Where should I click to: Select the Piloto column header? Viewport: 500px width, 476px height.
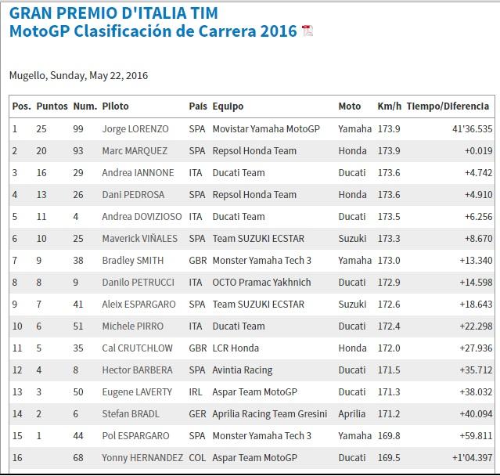(116, 106)
